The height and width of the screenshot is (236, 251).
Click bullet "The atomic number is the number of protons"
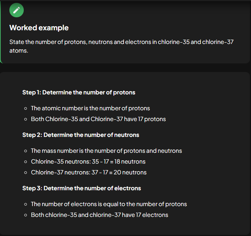point(90,108)
